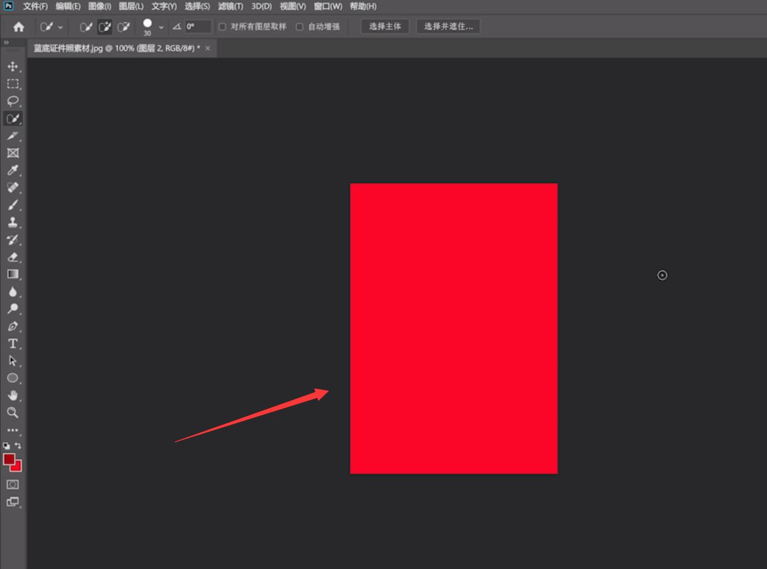The height and width of the screenshot is (569, 767).
Task: Open the 文件(F) menu
Action: click(36, 6)
